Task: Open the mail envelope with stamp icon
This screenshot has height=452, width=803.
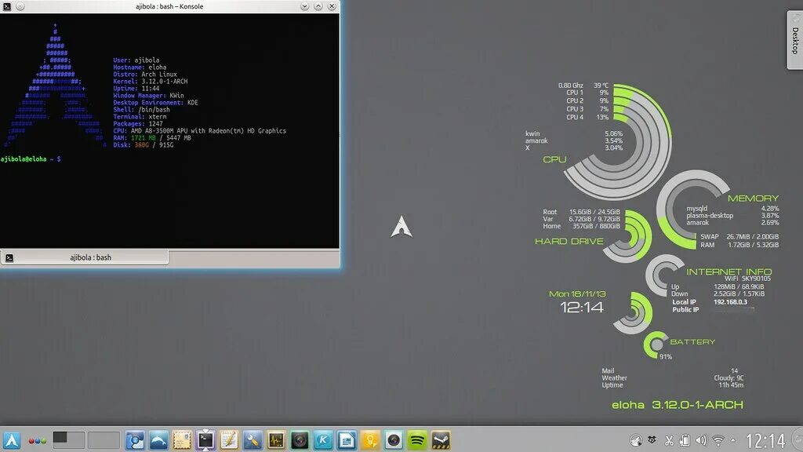Action: (182, 440)
